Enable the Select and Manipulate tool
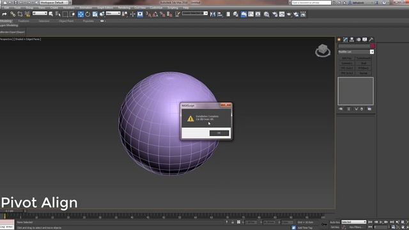 point(133,14)
